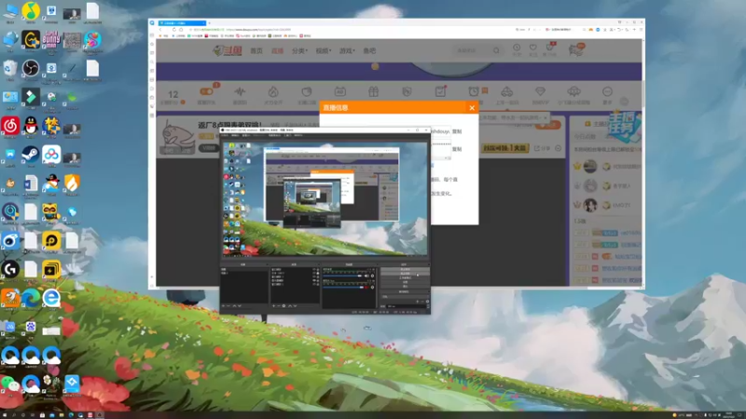Click OBS preview canvas
Viewport: 746px width, 419px height.
pos(325,198)
